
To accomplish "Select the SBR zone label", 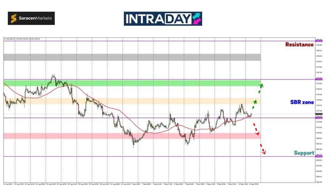I will pyautogui.click(x=302, y=102).
